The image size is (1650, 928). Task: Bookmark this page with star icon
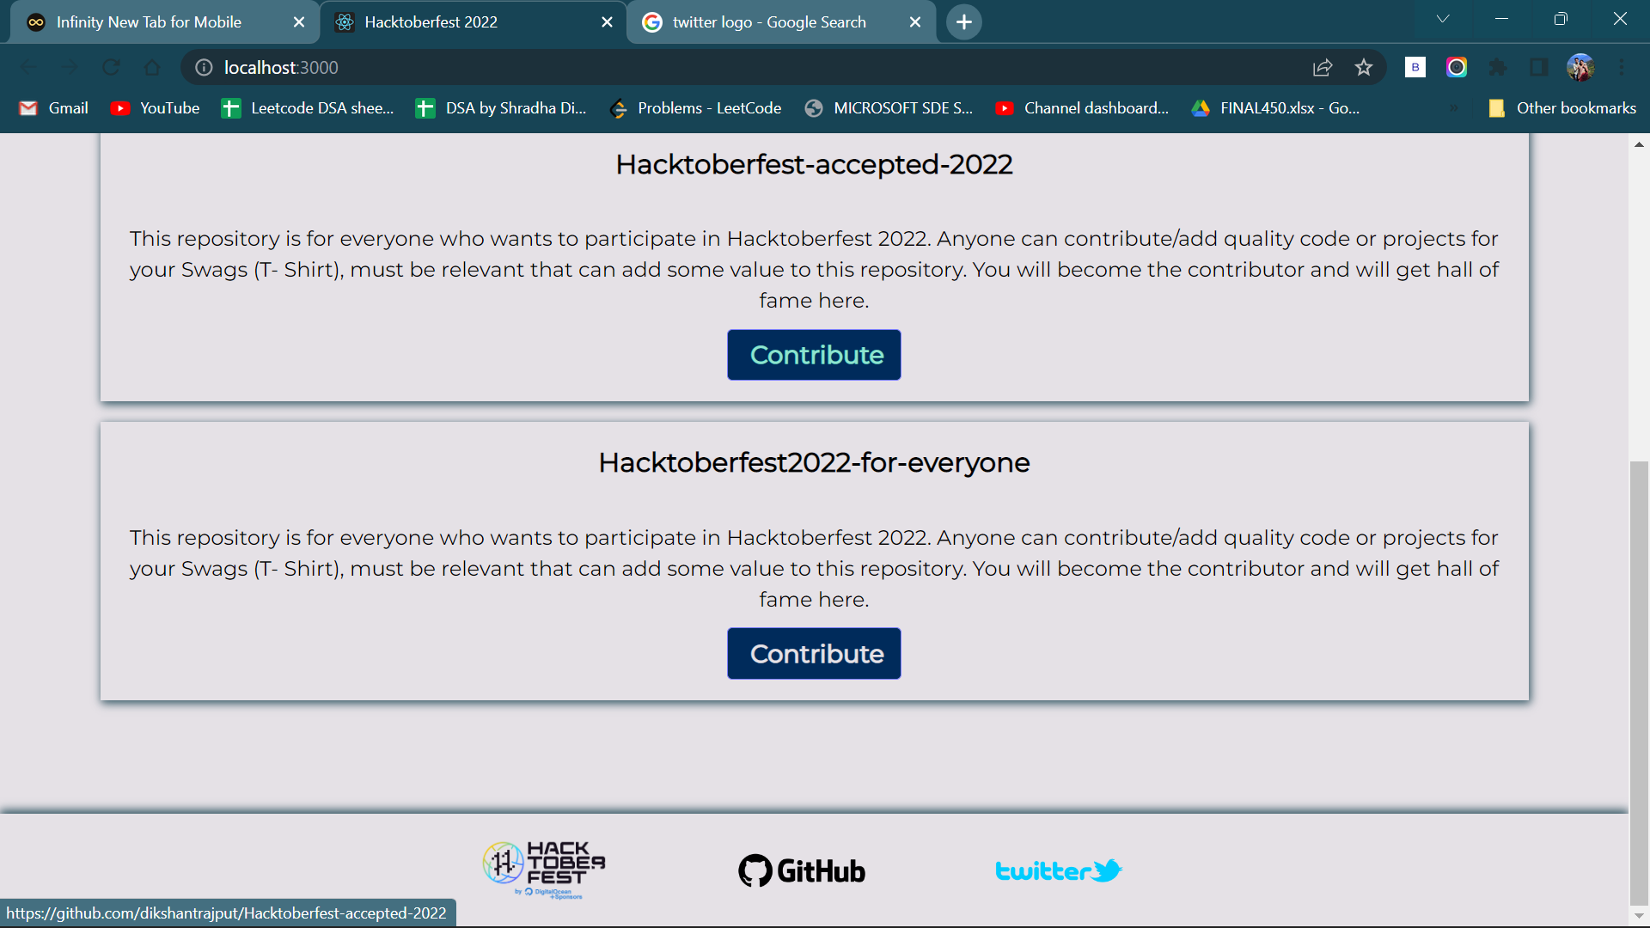[x=1364, y=67]
